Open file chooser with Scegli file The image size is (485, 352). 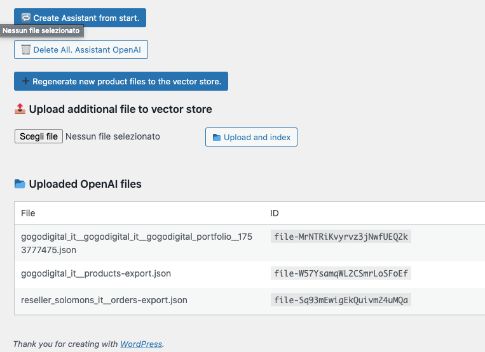(x=39, y=136)
